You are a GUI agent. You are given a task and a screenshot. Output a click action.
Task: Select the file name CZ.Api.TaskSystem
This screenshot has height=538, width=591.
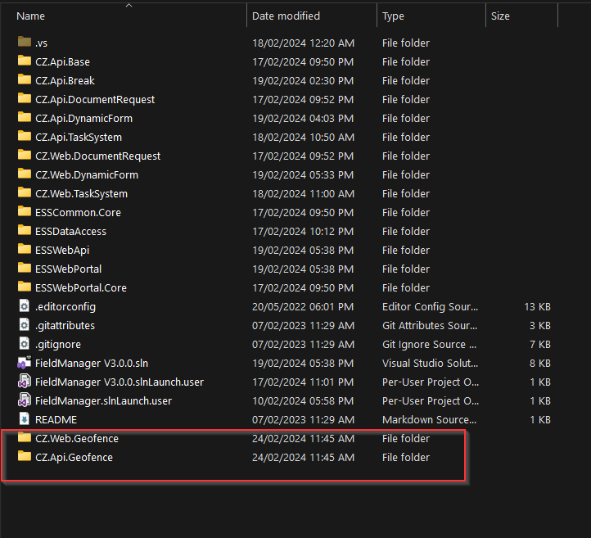tap(79, 138)
